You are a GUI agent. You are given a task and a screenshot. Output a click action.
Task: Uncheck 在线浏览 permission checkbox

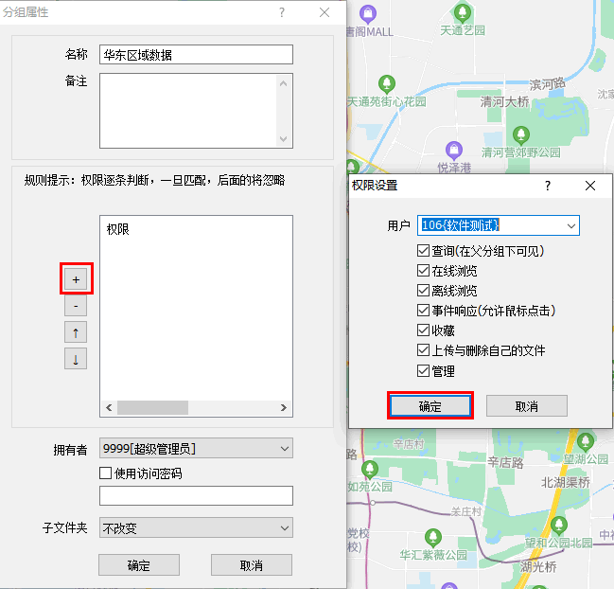tap(423, 271)
